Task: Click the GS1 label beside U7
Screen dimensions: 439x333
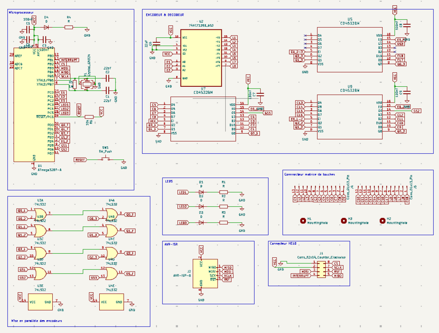Action: click(267, 113)
